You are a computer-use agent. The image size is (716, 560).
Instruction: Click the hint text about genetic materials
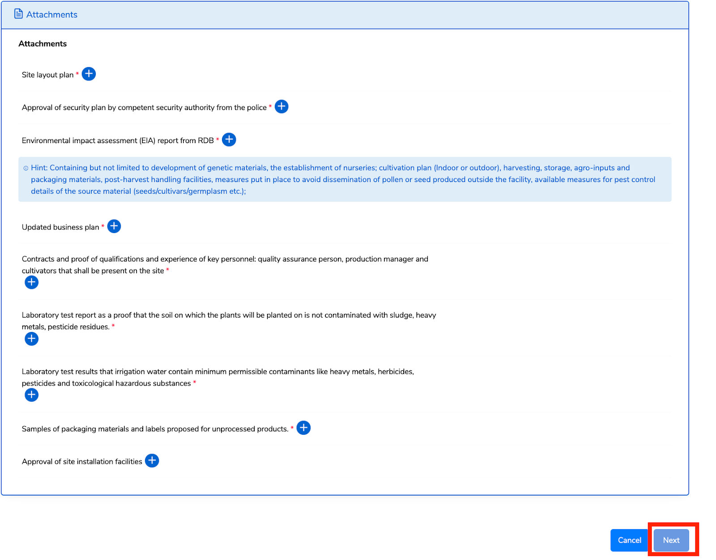point(343,179)
